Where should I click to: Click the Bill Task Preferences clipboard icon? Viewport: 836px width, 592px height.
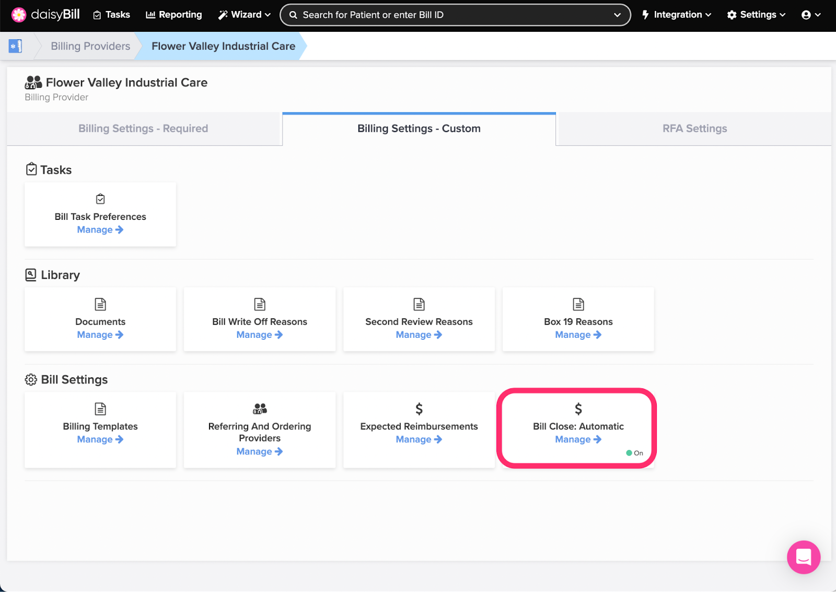[100, 199]
